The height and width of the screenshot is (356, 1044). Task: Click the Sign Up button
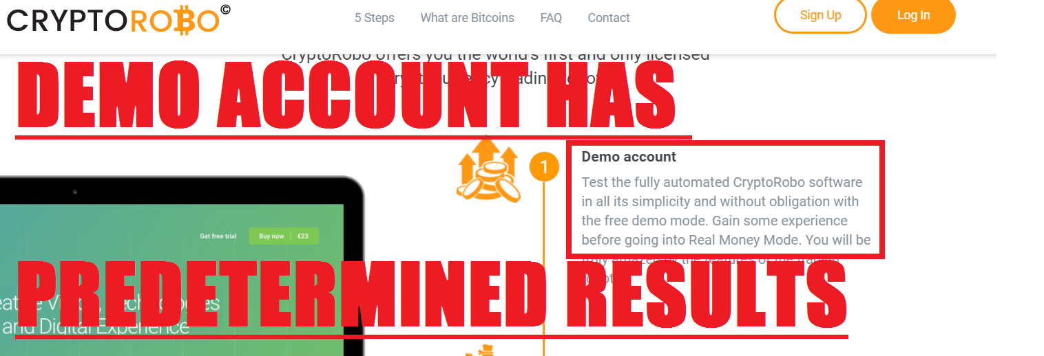coord(820,15)
